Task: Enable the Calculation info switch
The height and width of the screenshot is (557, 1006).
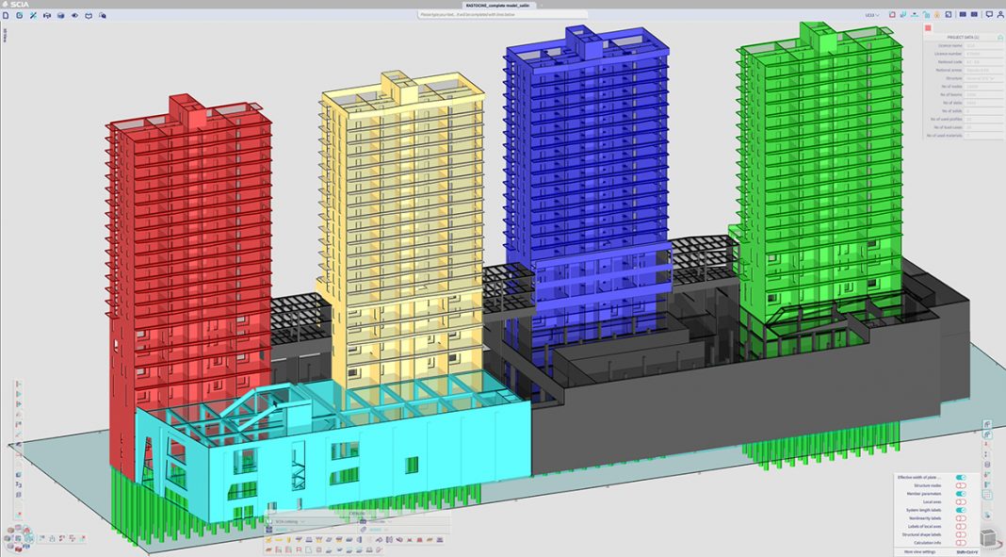Action: (x=961, y=543)
